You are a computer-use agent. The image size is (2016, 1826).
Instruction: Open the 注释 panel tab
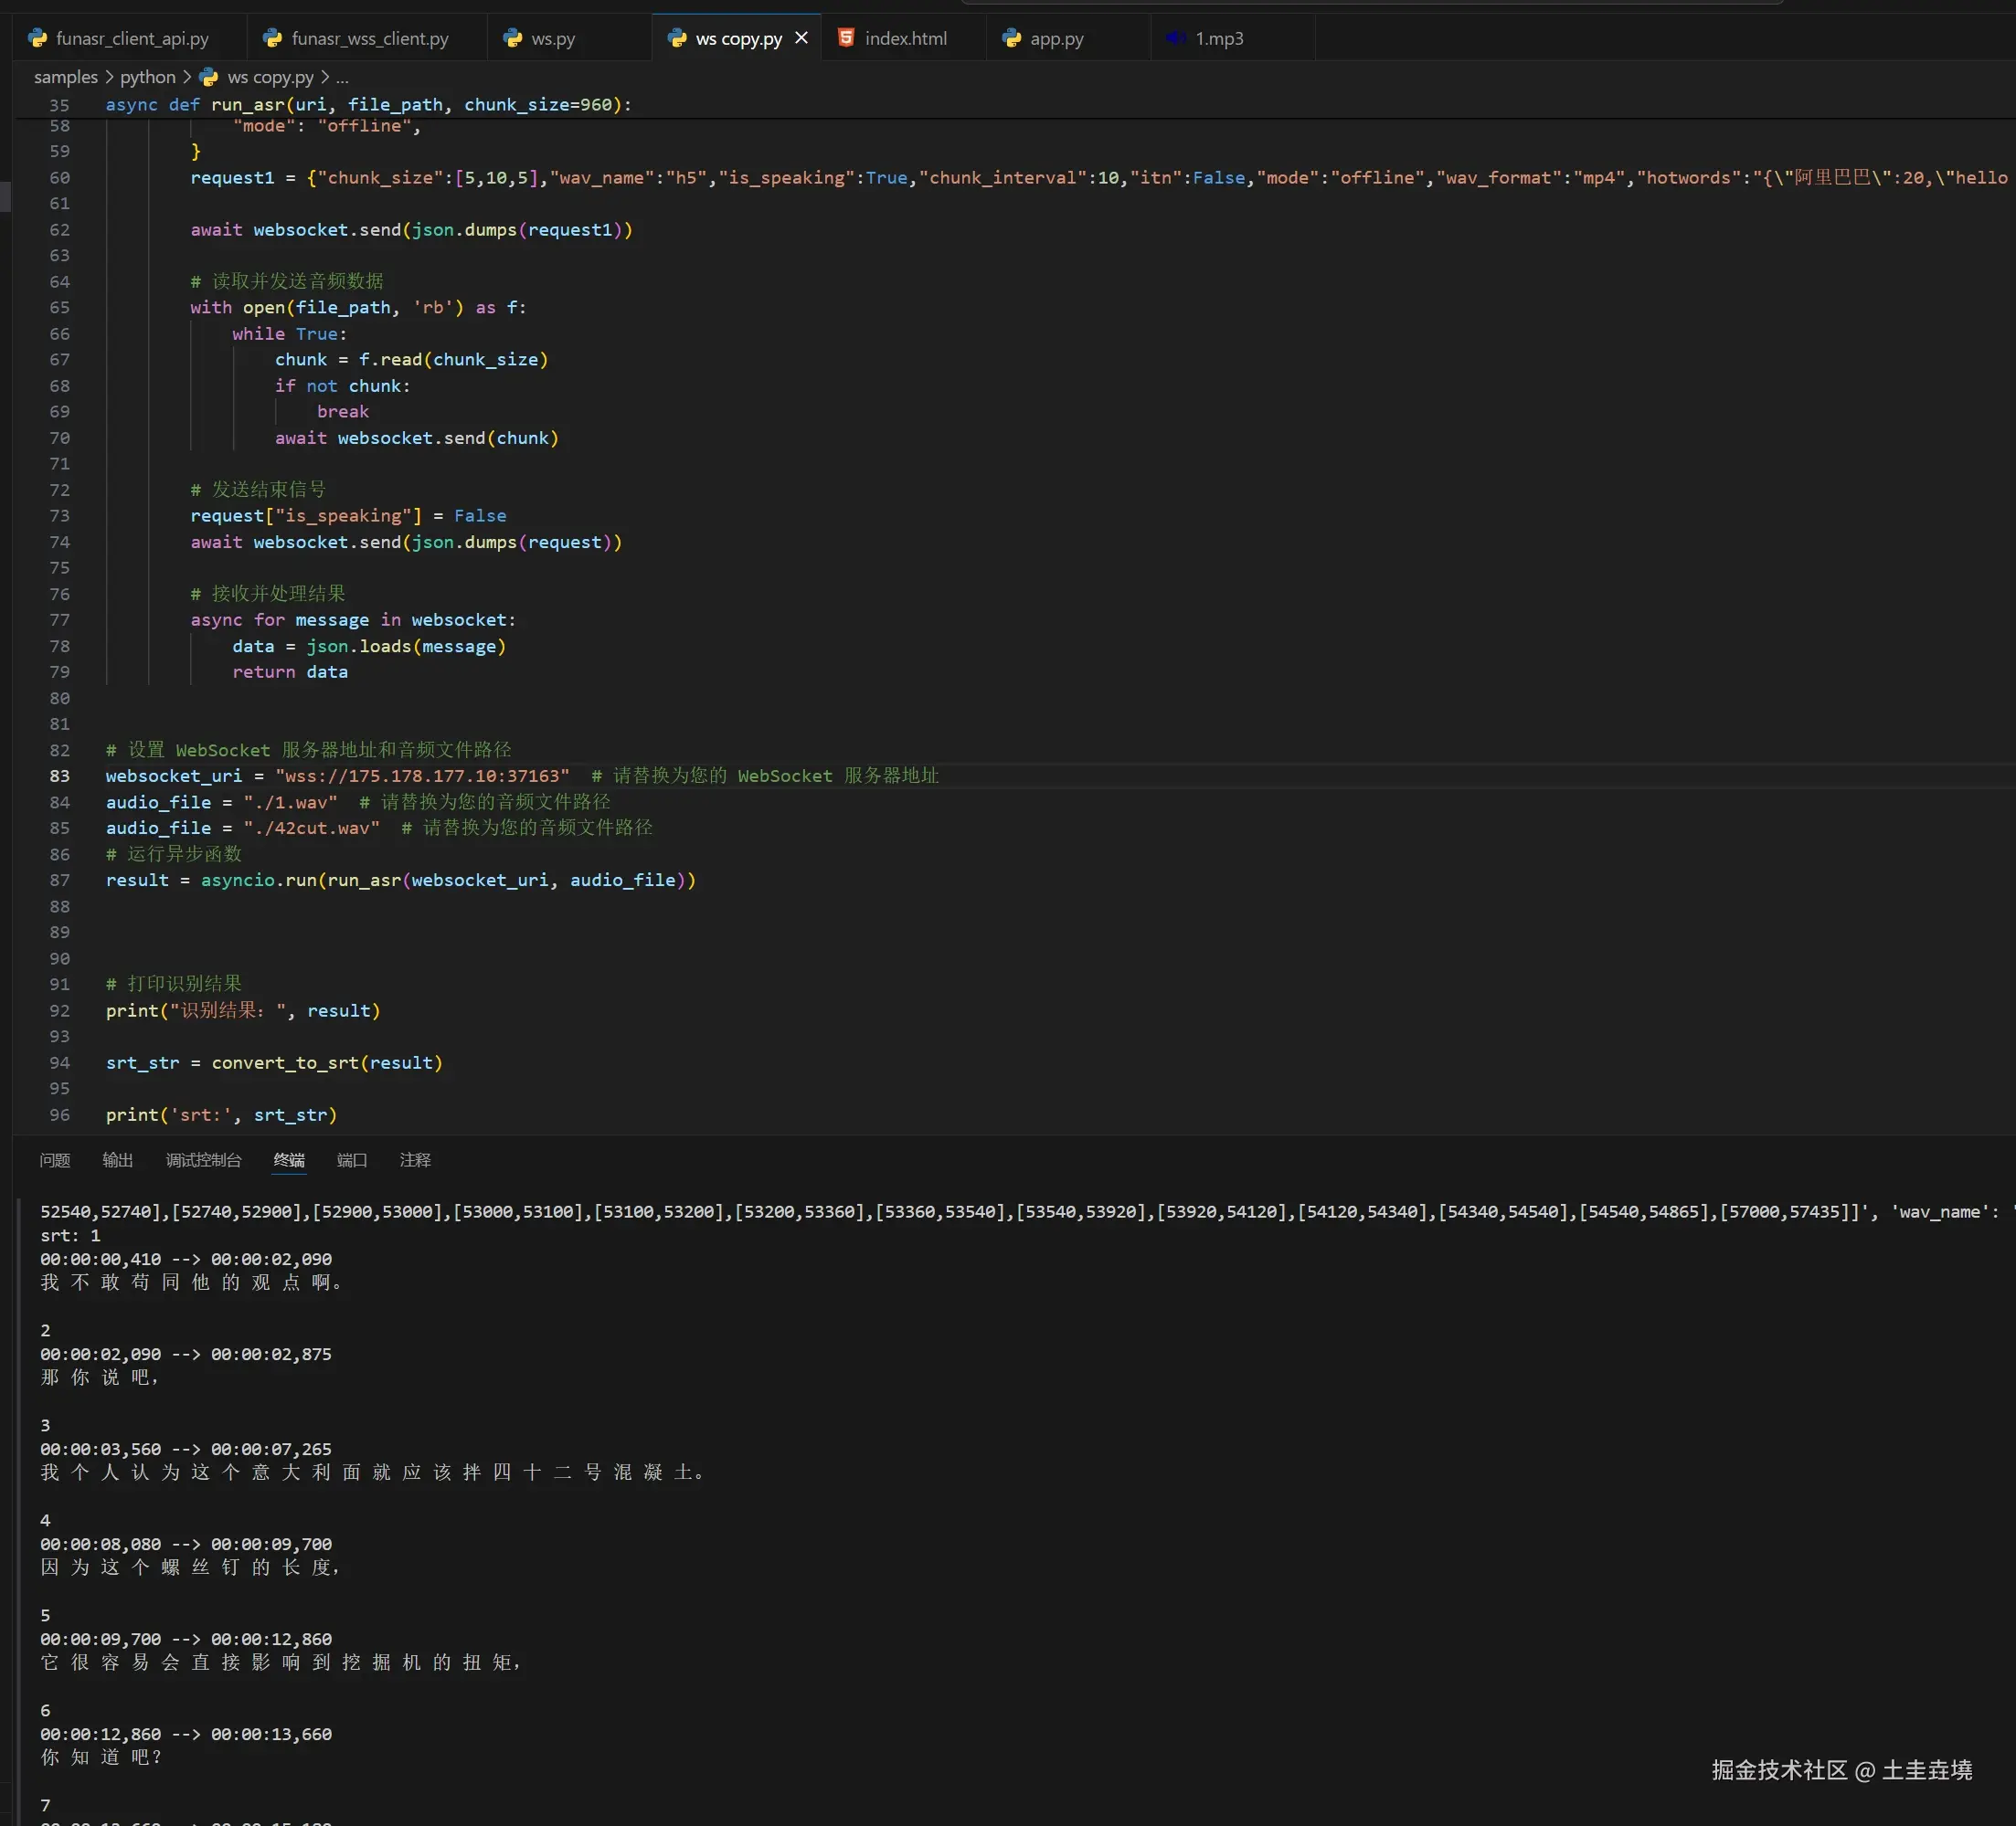pyautogui.click(x=415, y=1159)
